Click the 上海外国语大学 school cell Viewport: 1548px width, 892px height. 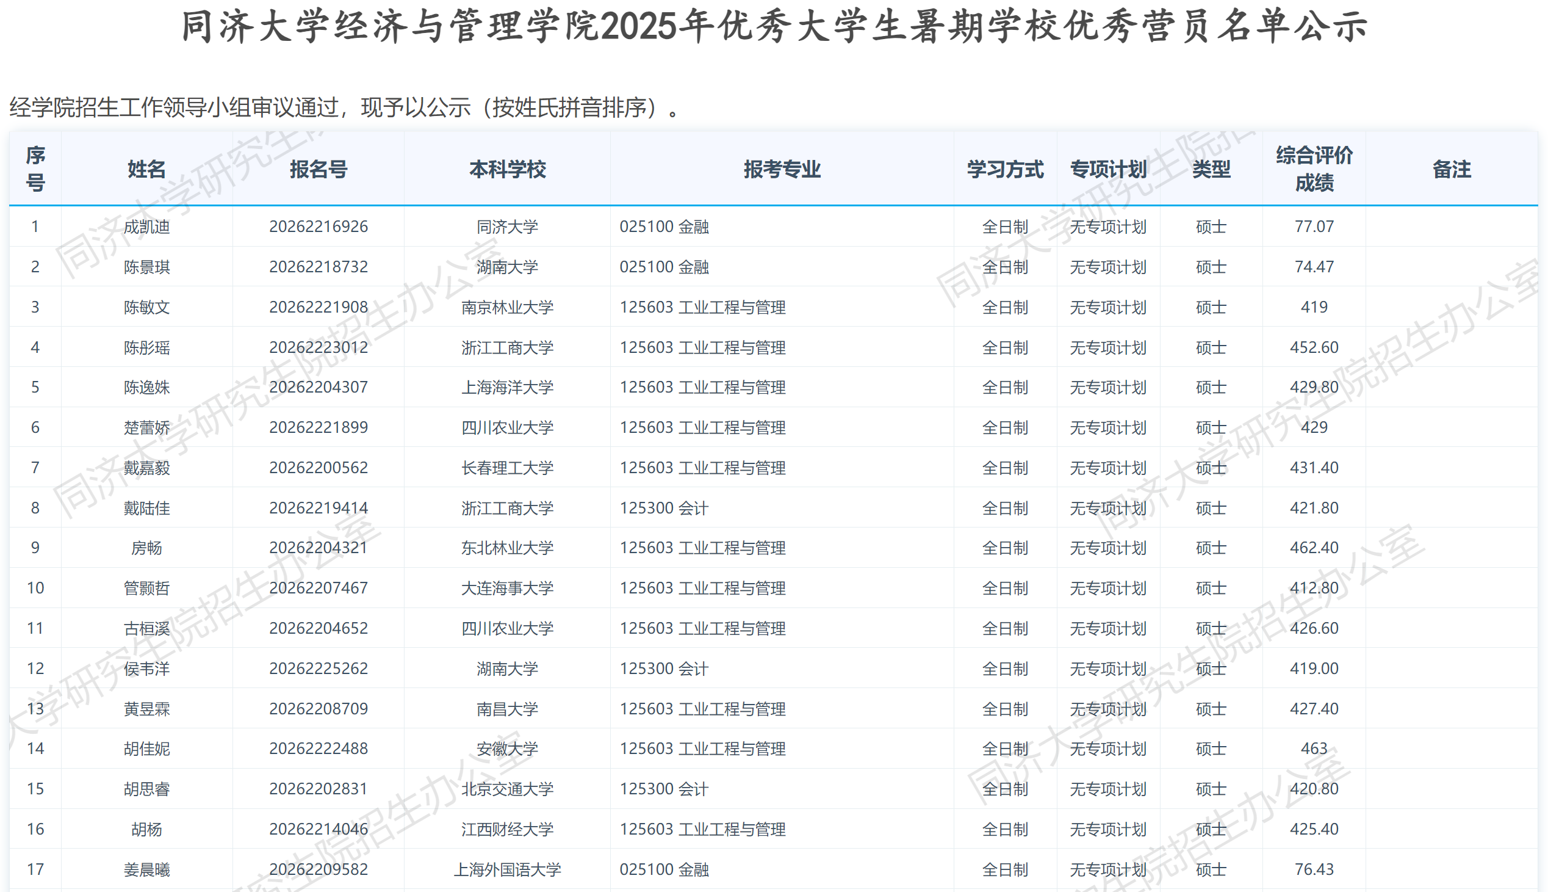pos(508,869)
